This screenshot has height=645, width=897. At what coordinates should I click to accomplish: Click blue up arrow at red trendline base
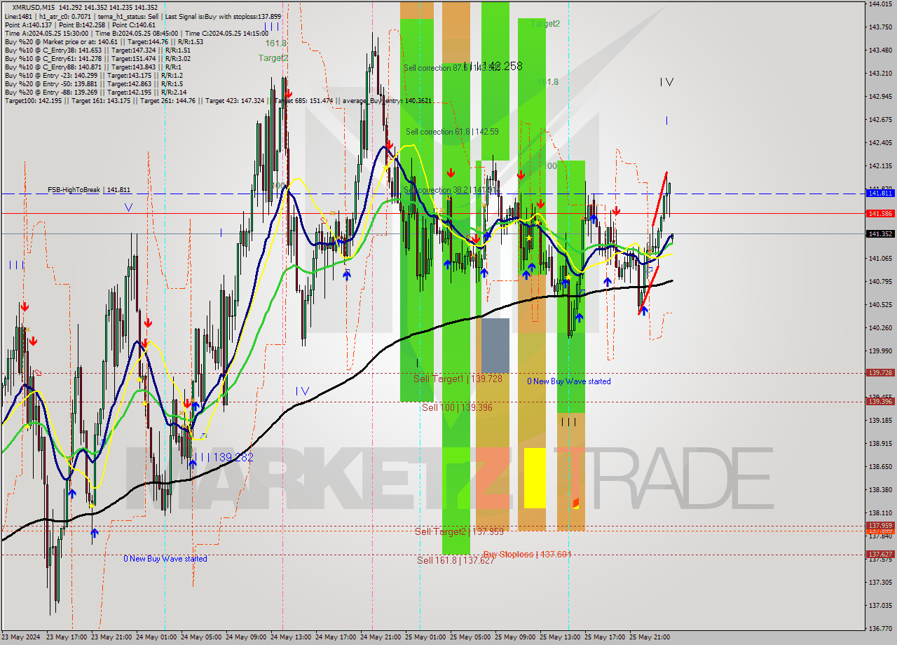tap(643, 311)
